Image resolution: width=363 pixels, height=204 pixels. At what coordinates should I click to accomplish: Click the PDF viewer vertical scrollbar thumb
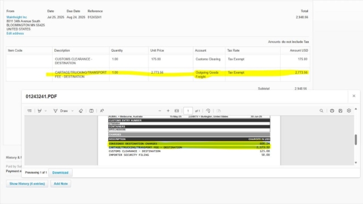click(356, 139)
